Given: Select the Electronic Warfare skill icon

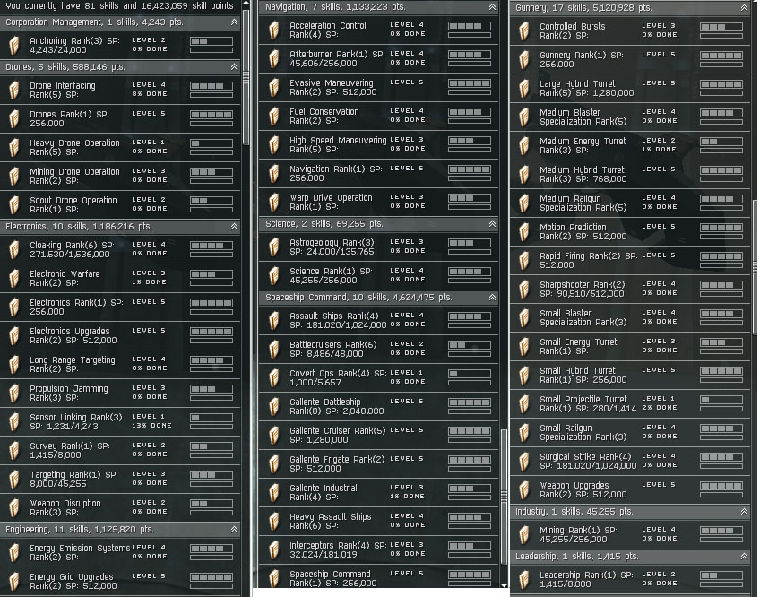Looking at the screenshot, I should point(14,279).
